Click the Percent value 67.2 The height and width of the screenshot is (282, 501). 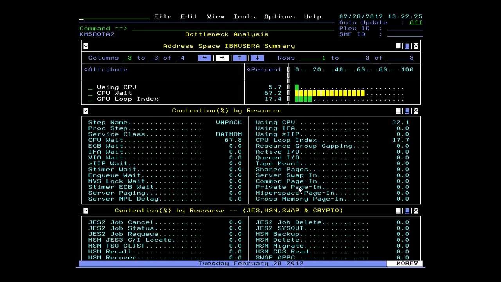pos(273,93)
